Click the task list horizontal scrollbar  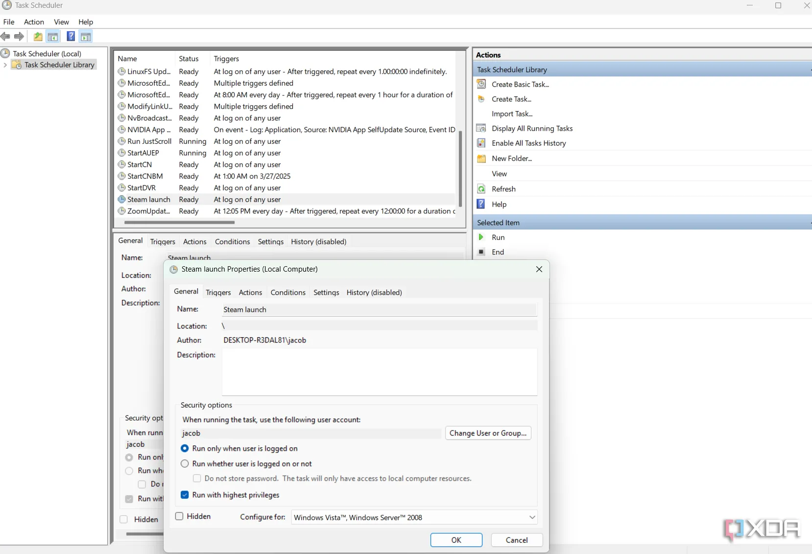(180, 222)
